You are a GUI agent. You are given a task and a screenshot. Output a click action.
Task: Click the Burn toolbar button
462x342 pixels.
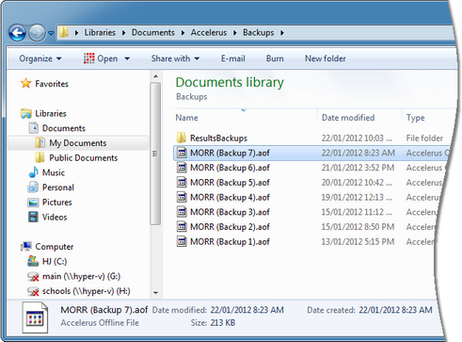[x=275, y=58]
